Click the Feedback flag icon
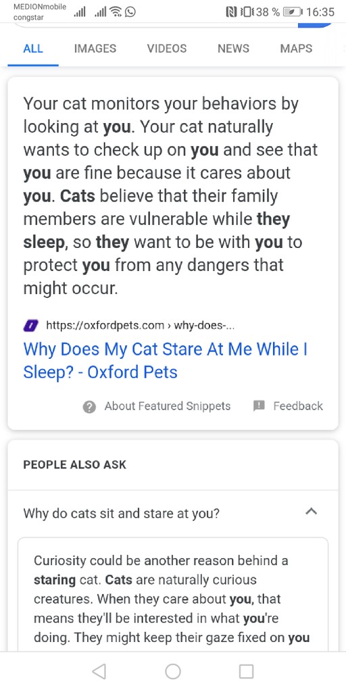Image resolution: width=346 pixels, height=692 pixels. pyautogui.click(x=259, y=405)
